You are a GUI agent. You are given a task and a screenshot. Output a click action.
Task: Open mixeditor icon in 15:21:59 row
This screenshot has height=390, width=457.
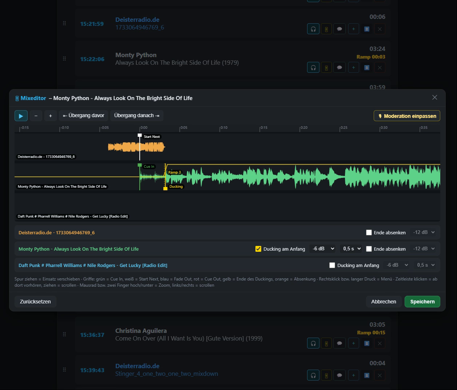[326, 29]
